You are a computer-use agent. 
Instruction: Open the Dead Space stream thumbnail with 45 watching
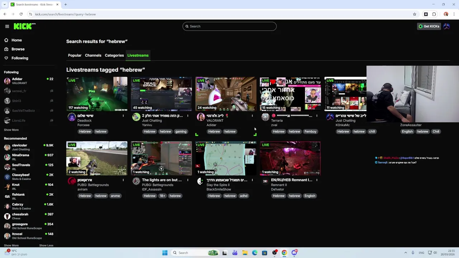coord(161,94)
